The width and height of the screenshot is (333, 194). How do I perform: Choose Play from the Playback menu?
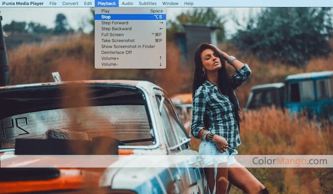tap(130, 11)
